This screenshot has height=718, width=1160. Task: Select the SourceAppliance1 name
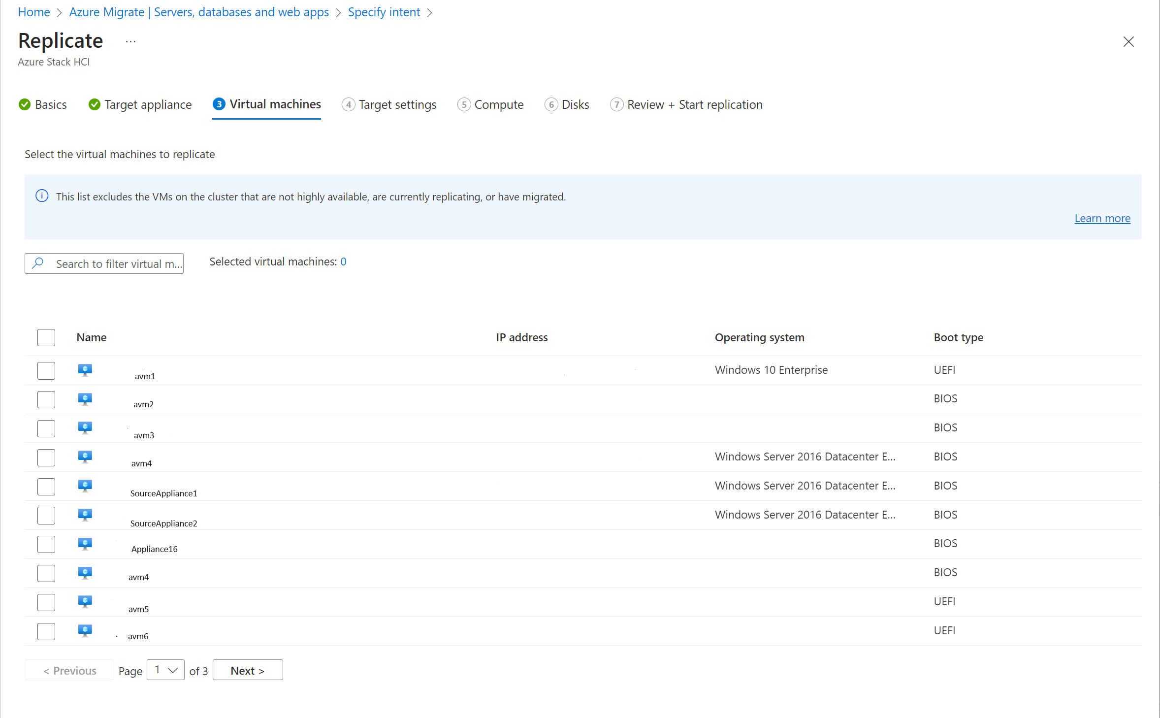[x=163, y=493]
